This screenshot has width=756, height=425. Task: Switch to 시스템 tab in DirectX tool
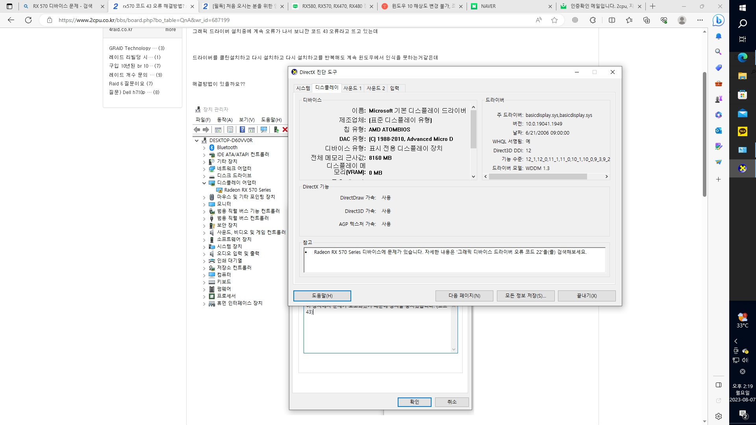(x=303, y=88)
